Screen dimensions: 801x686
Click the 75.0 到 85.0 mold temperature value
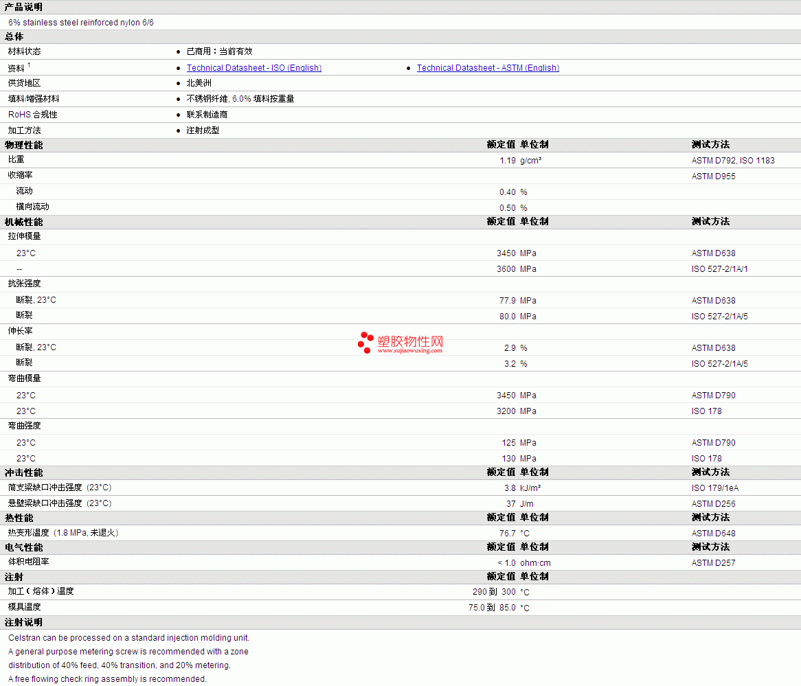point(492,608)
